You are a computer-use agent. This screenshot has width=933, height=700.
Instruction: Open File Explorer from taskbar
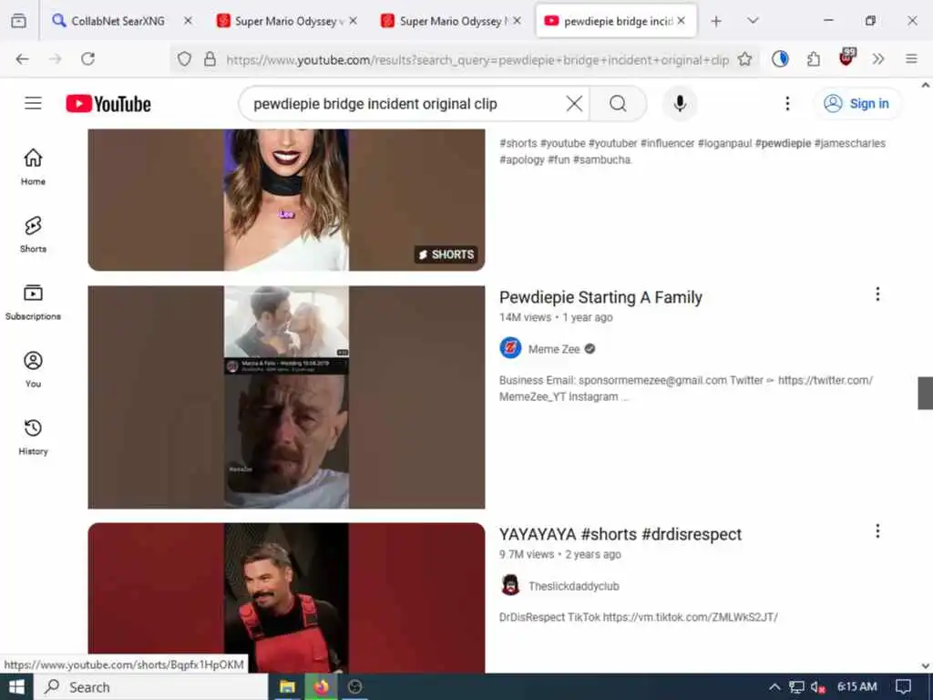pyautogui.click(x=287, y=687)
